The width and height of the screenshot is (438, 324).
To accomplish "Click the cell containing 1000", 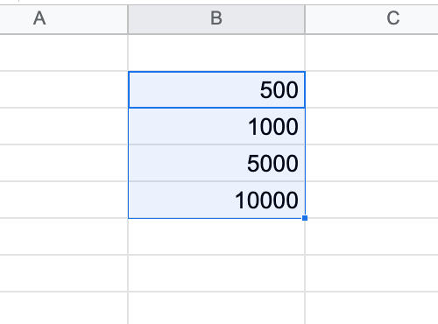I will pyautogui.click(x=216, y=126).
